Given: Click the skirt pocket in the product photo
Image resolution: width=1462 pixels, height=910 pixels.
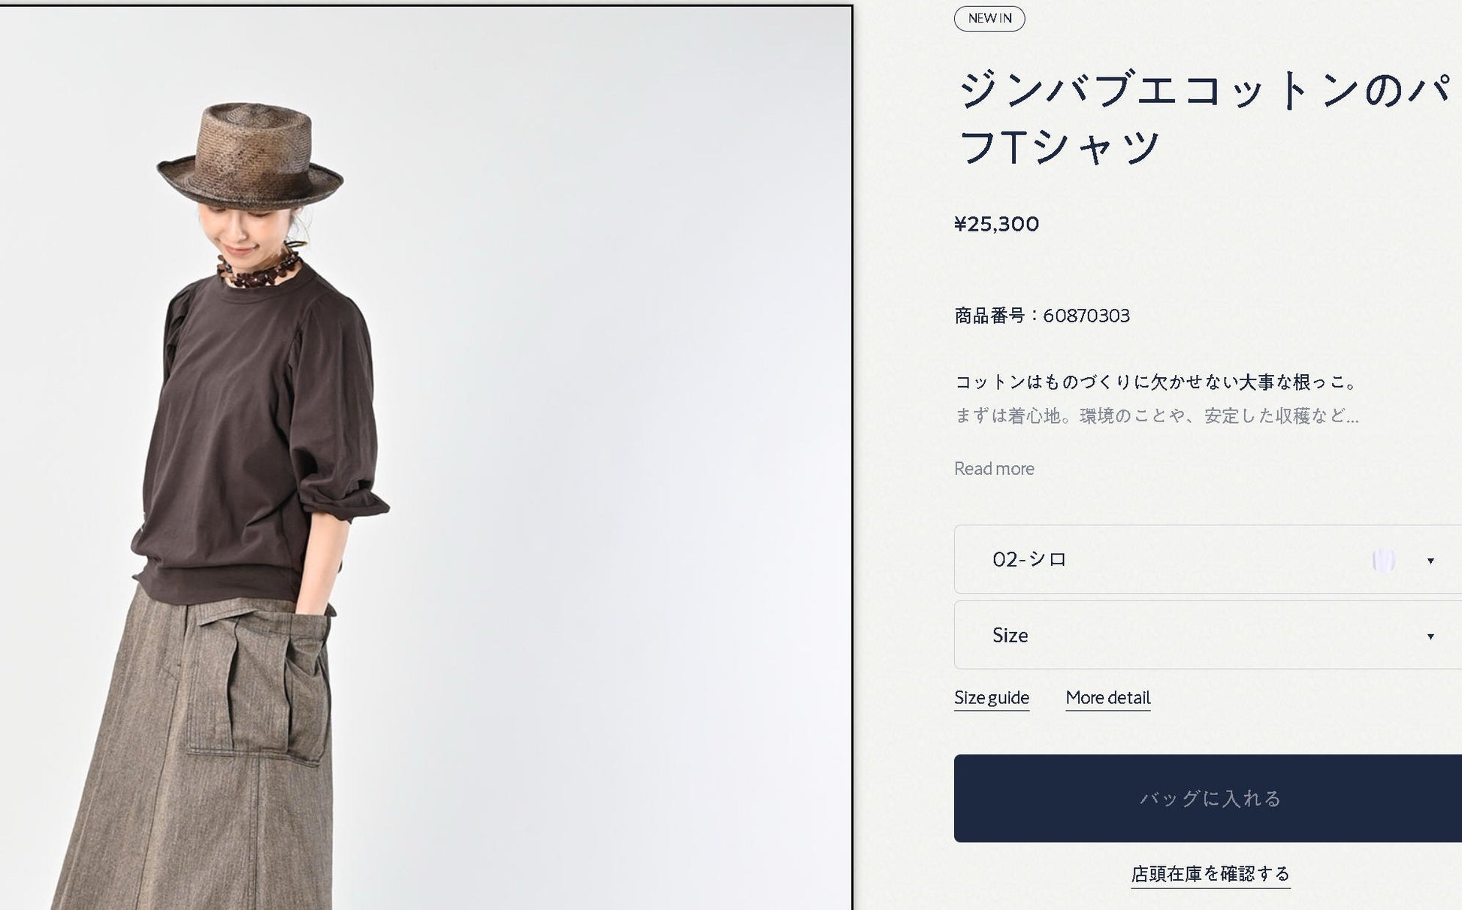Looking at the screenshot, I should pos(258,682).
